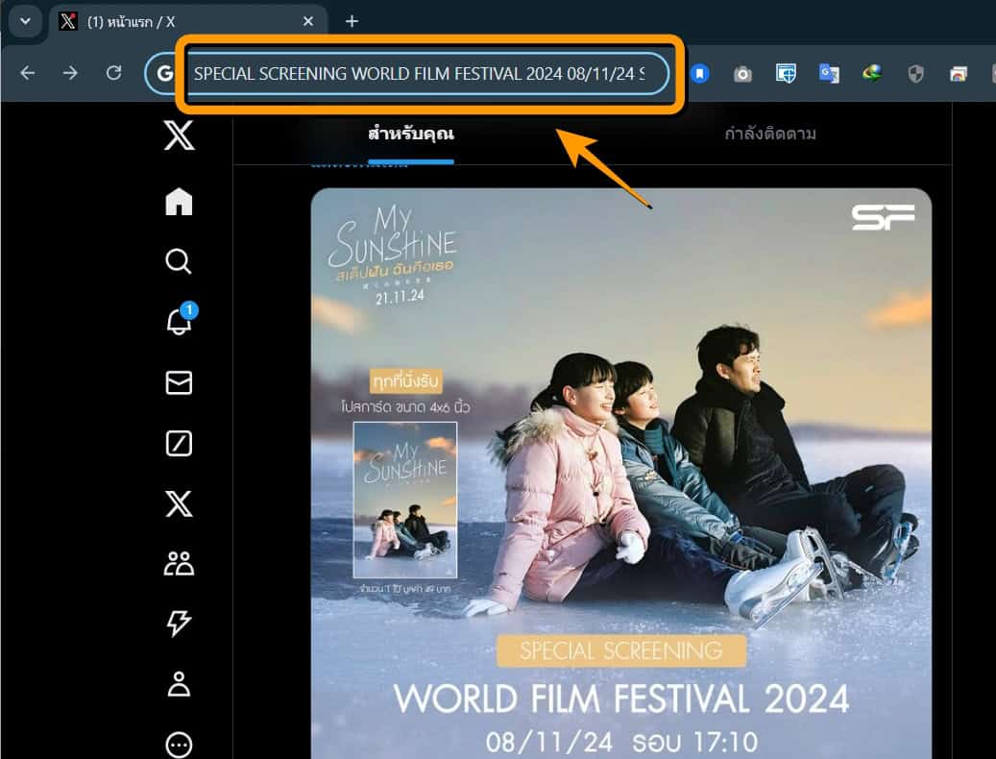
Task: Open the More circle menu in the sidebar
Action: [179, 745]
